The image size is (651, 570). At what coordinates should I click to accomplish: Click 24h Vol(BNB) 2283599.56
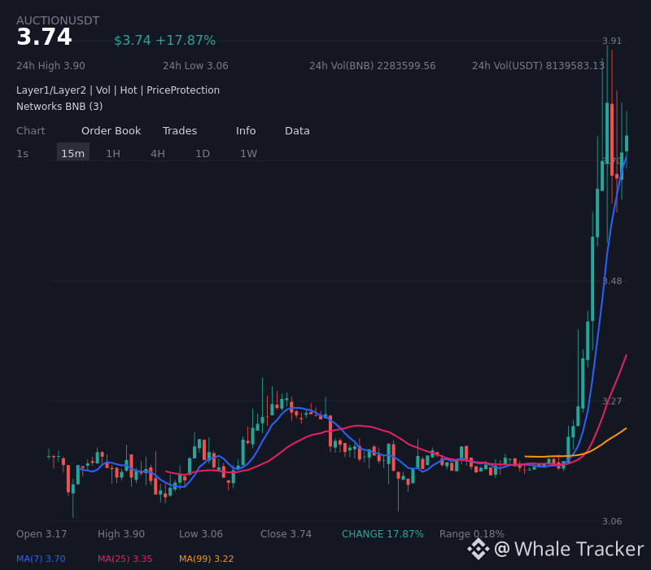coord(373,66)
